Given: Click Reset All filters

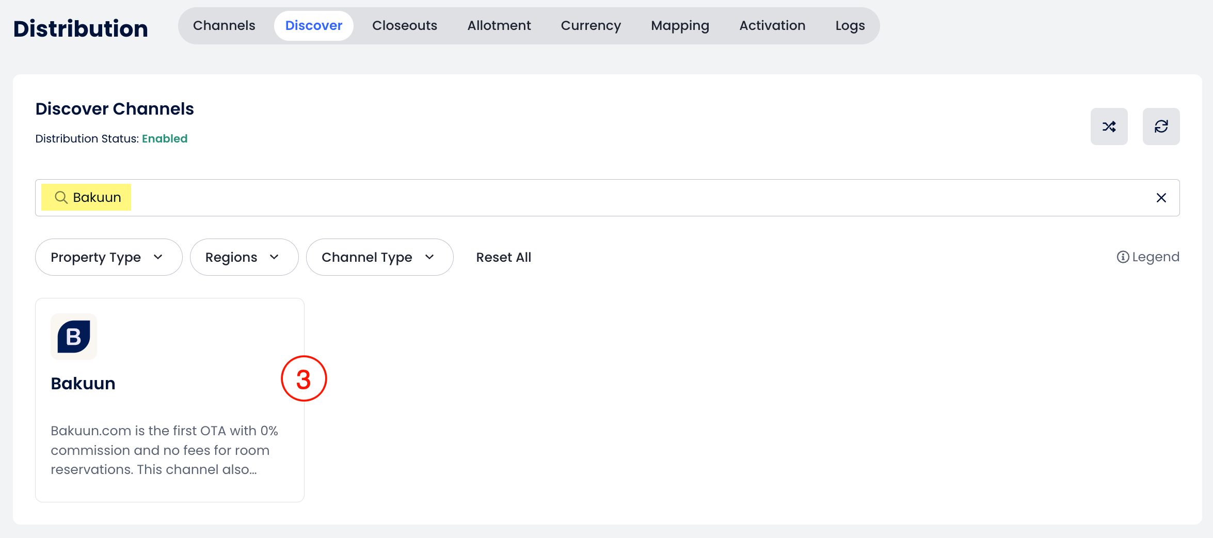Looking at the screenshot, I should tap(503, 257).
